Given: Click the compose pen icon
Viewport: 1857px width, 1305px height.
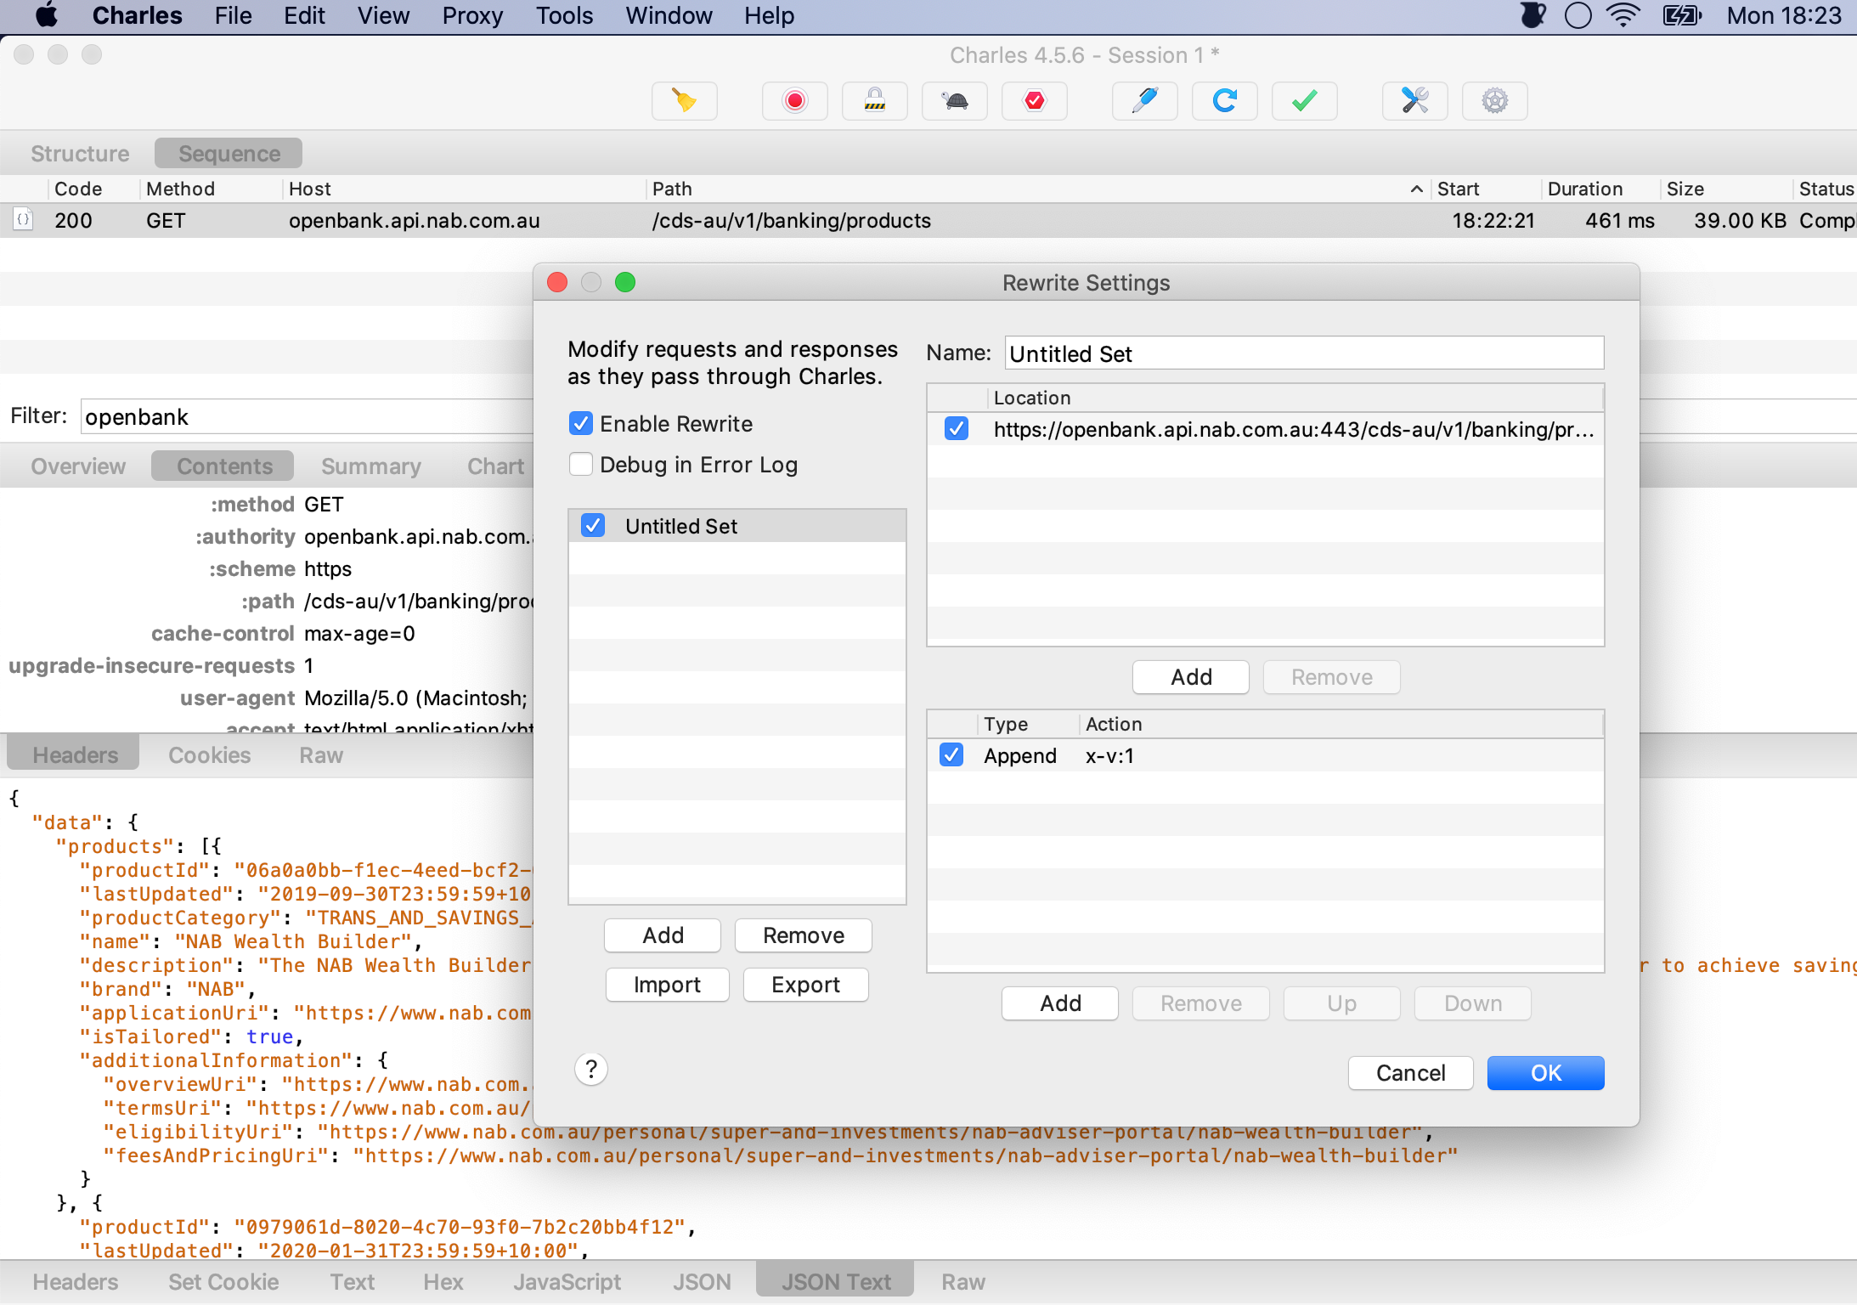Looking at the screenshot, I should click(x=1144, y=101).
